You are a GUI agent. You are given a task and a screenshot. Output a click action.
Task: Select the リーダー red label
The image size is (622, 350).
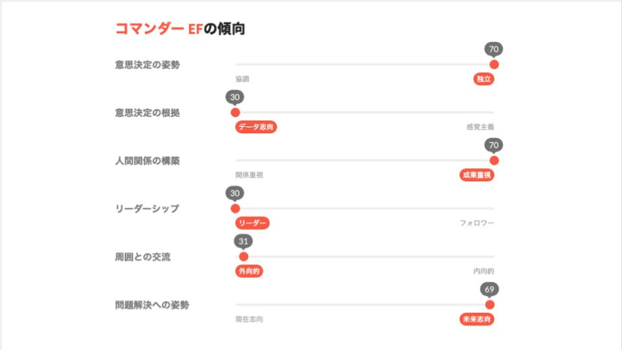coord(252,223)
